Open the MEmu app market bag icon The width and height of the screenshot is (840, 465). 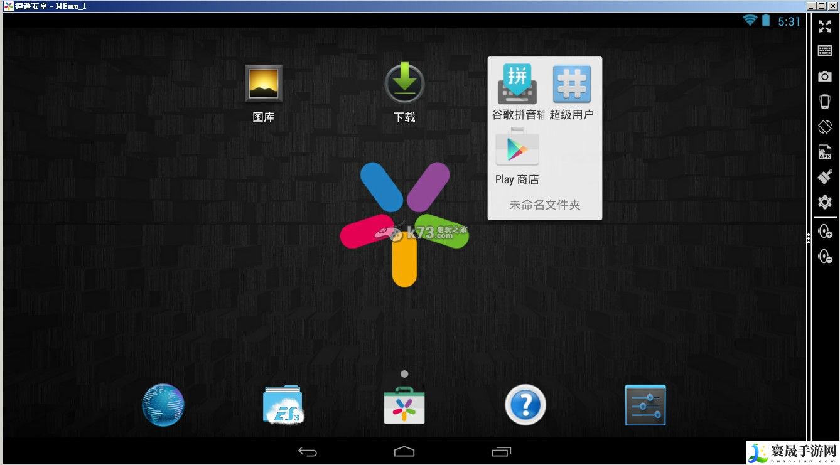click(404, 405)
